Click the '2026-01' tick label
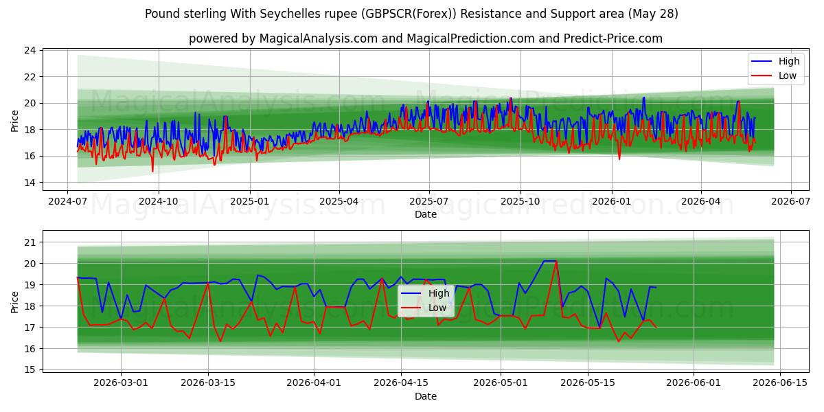The width and height of the screenshot is (824, 412). point(611,201)
